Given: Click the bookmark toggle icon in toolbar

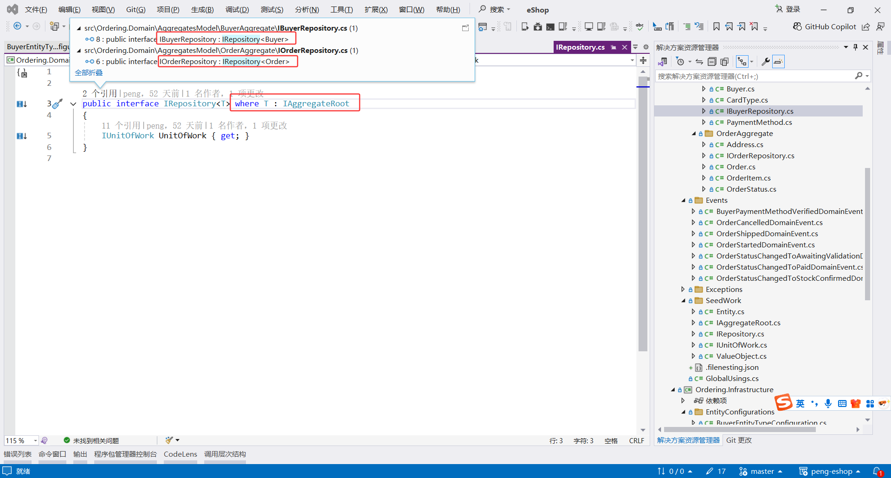Looking at the screenshot, I should click(x=717, y=27).
